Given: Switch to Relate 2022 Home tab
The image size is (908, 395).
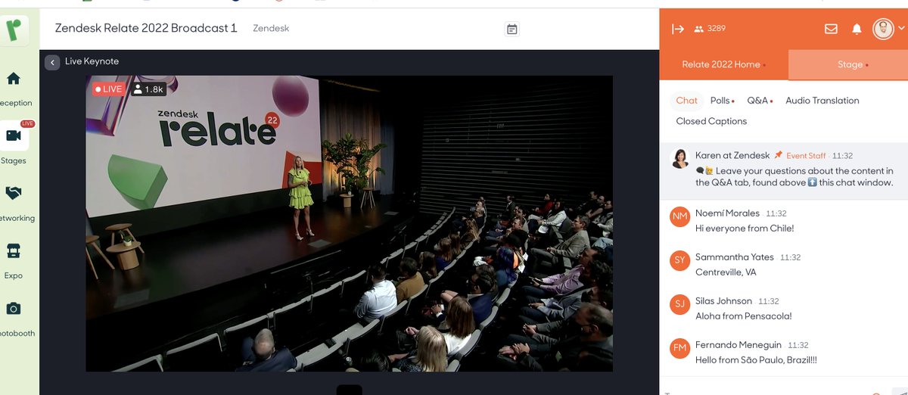Looking at the screenshot, I should point(723,64).
